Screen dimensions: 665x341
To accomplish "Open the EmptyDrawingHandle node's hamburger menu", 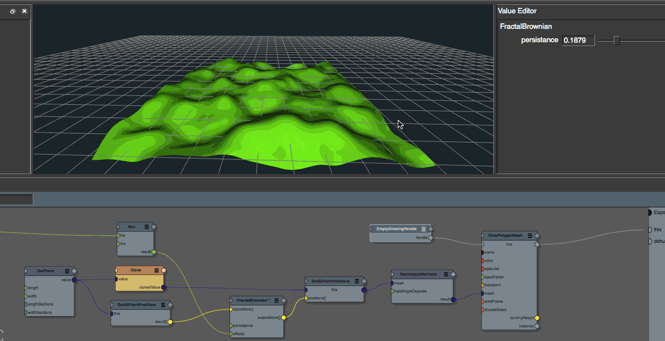I will (423, 229).
